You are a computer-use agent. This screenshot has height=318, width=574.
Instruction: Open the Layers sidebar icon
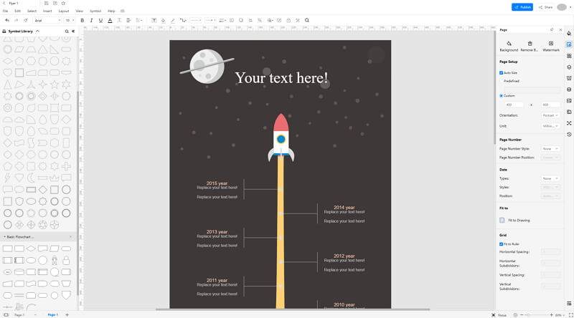pos(569,67)
